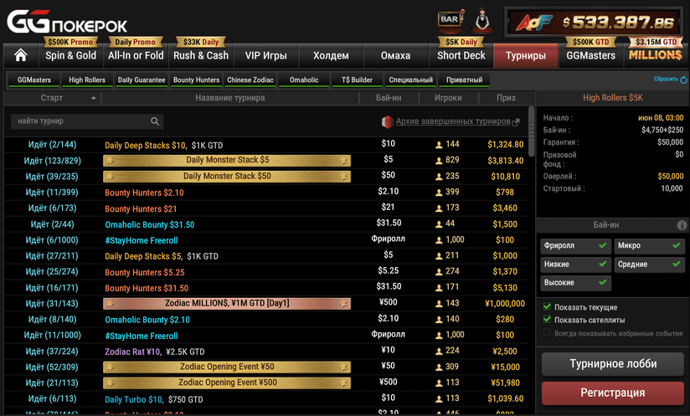690x416 pixels.
Task: Toggle the GGMasters filter chip
Action: coord(33,80)
